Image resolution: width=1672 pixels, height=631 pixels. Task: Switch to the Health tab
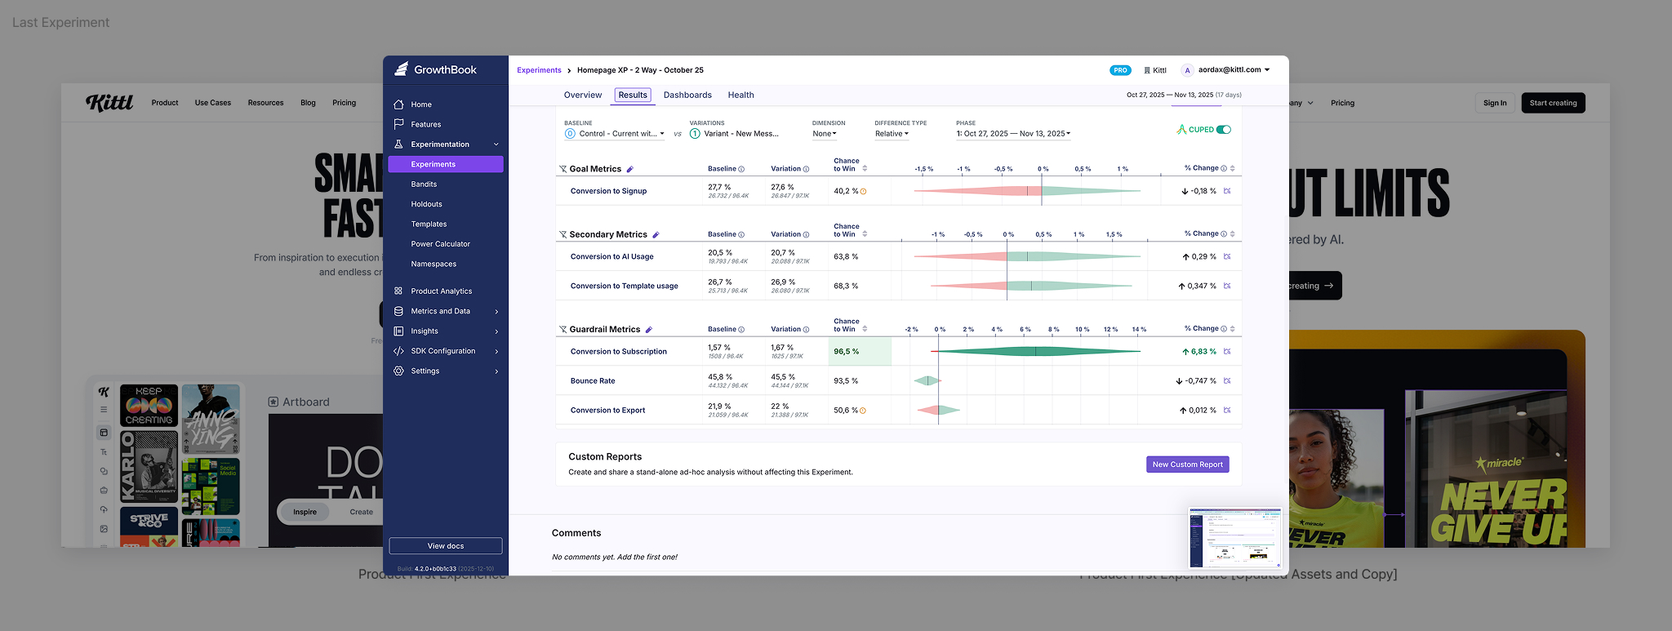point(740,96)
